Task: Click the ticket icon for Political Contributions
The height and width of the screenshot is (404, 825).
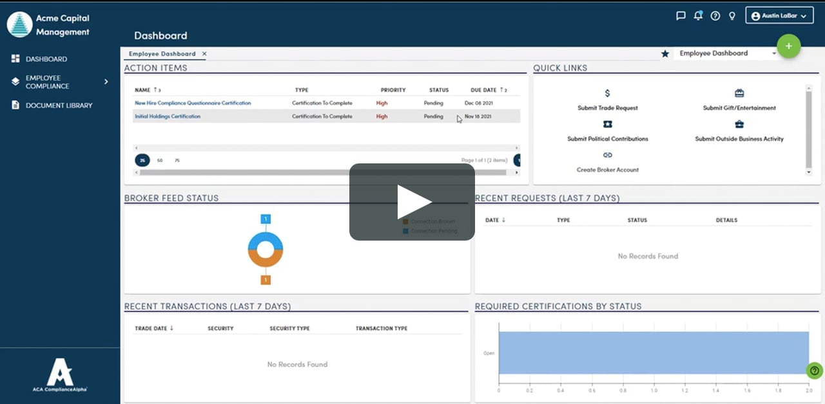Action: pyautogui.click(x=607, y=124)
